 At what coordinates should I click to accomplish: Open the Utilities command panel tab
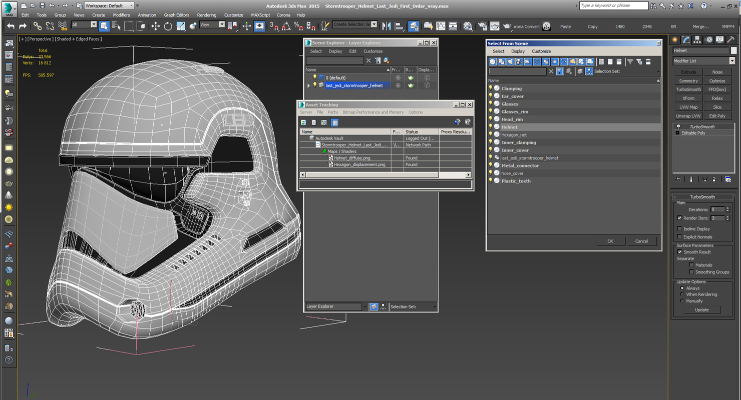[x=731, y=39]
